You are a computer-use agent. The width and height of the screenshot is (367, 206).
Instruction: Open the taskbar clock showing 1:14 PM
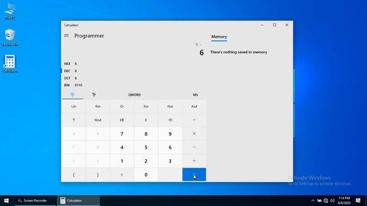(344, 201)
